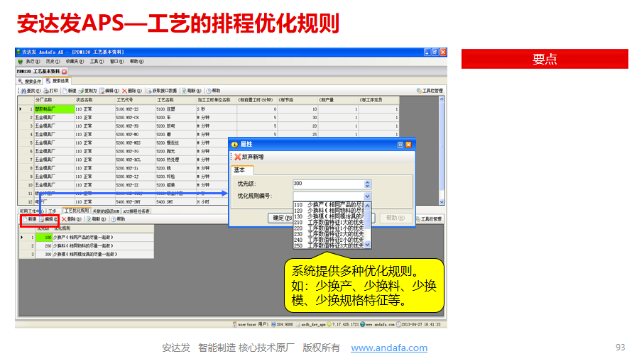Viewport: 644px width, 361px height.
Task: Click down arrow of main grid vertical scrollbar
Action: (x=442, y=202)
